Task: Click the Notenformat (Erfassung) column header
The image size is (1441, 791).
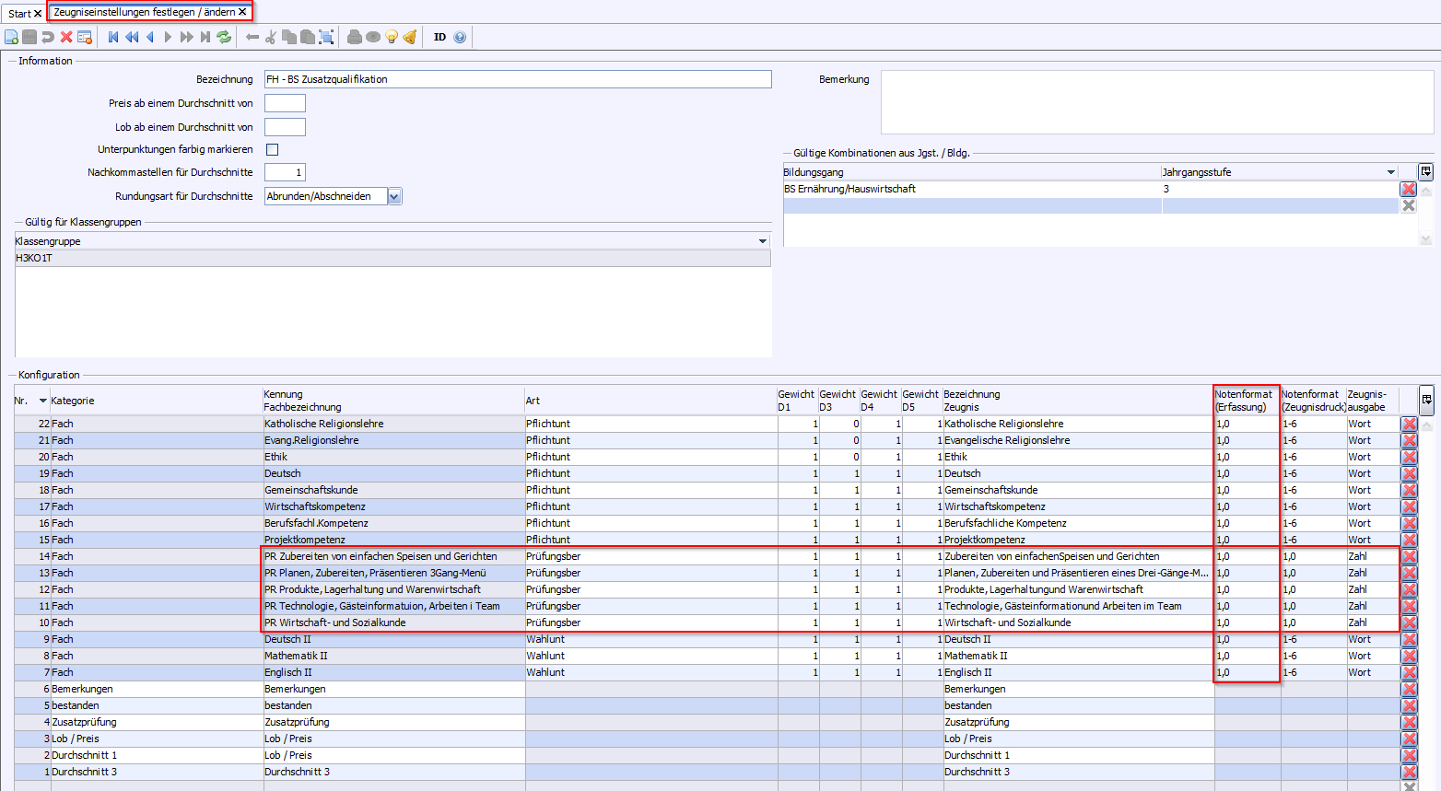Action: click(x=1246, y=401)
